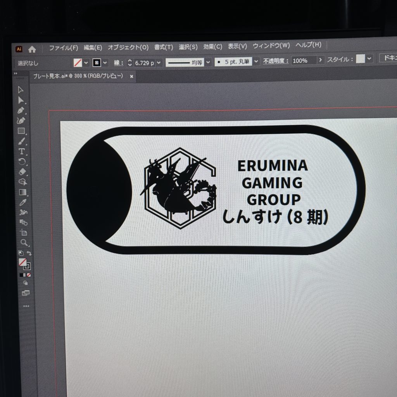Select the Direct Selection tool
397x397 pixels.
coord(21,100)
